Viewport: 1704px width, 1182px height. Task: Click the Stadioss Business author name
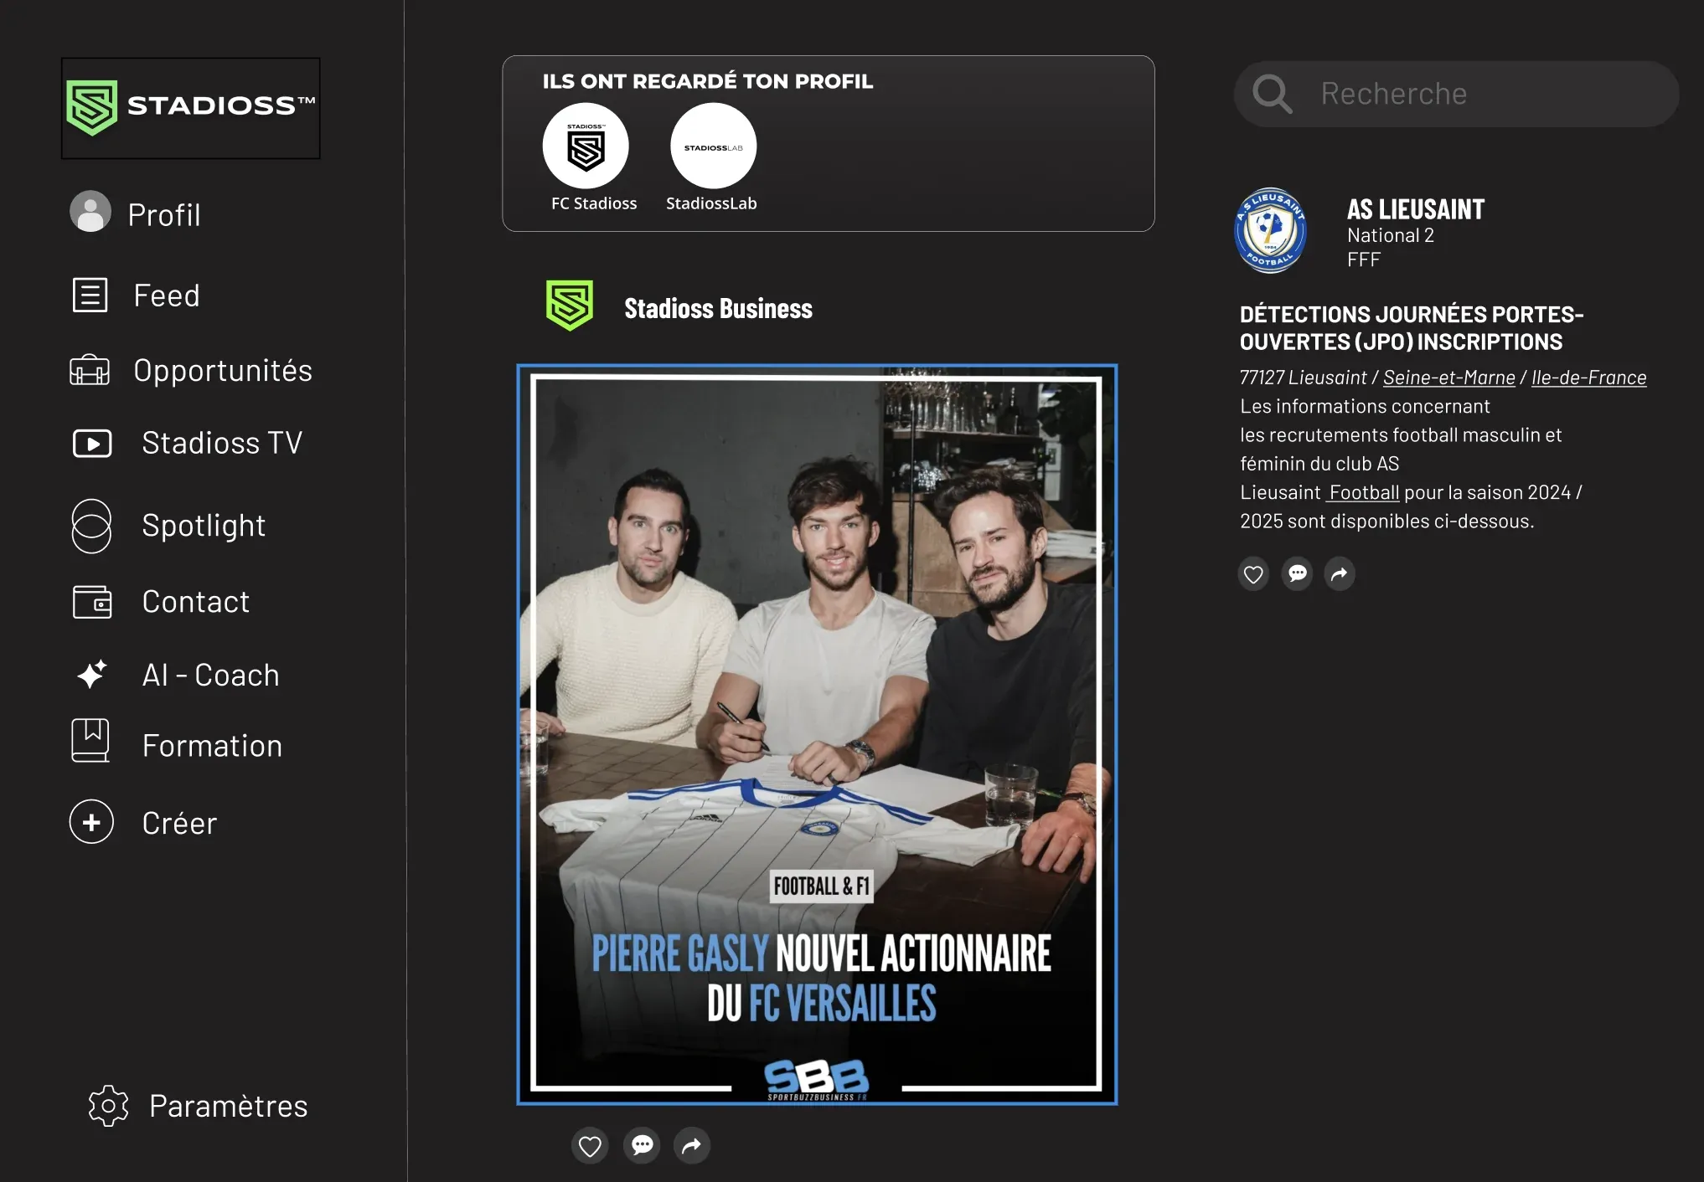point(718,309)
